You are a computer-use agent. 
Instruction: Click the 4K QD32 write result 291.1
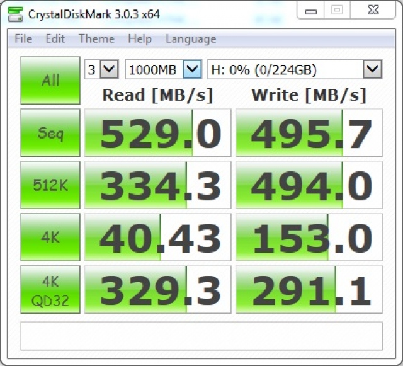coord(309,290)
